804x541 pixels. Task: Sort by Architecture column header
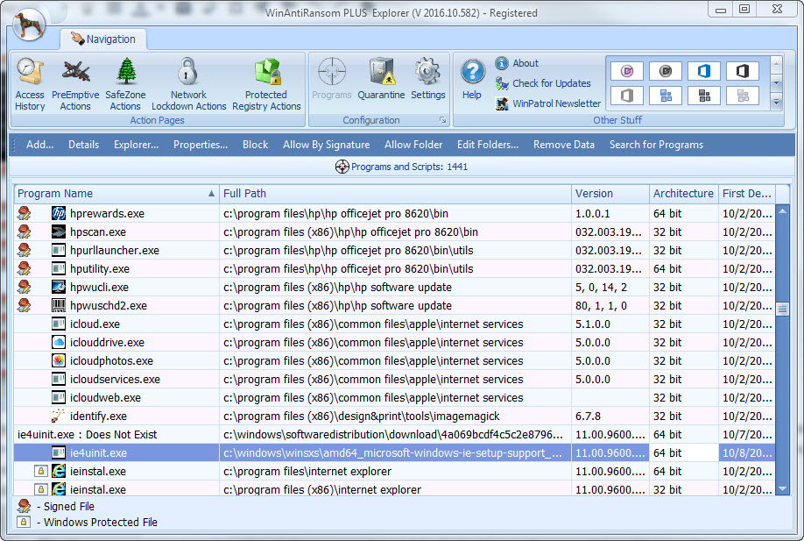click(x=683, y=194)
